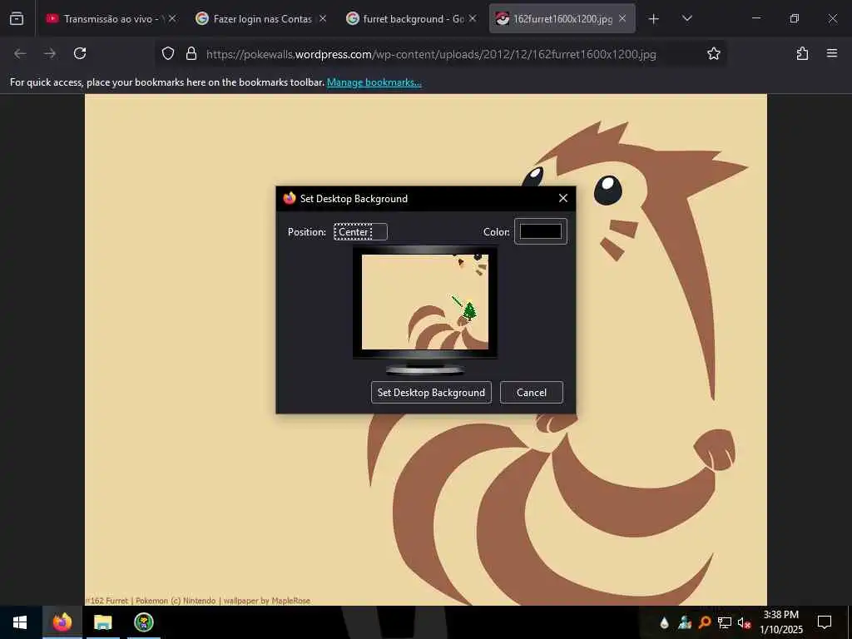Click the water drop tray icon
This screenshot has height=639, width=852.
(x=664, y=622)
